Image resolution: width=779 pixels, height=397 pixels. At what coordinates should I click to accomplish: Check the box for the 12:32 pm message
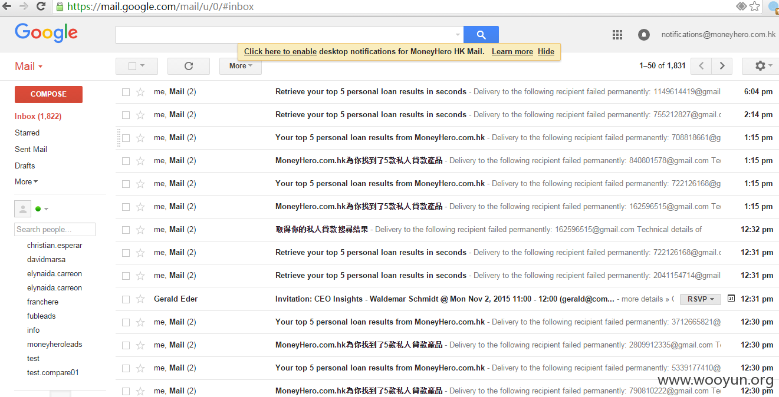coord(126,230)
